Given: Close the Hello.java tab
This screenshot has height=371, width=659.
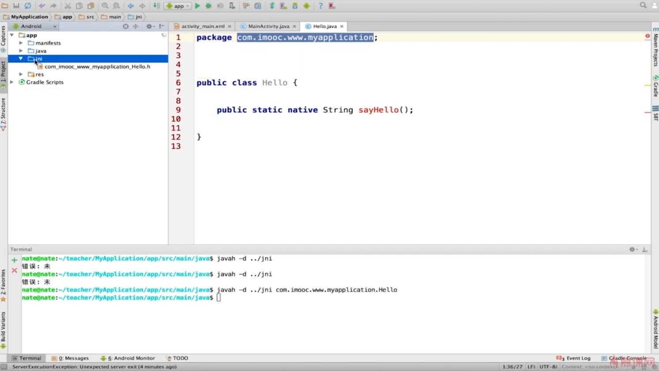Looking at the screenshot, I should tap(342, 26).
